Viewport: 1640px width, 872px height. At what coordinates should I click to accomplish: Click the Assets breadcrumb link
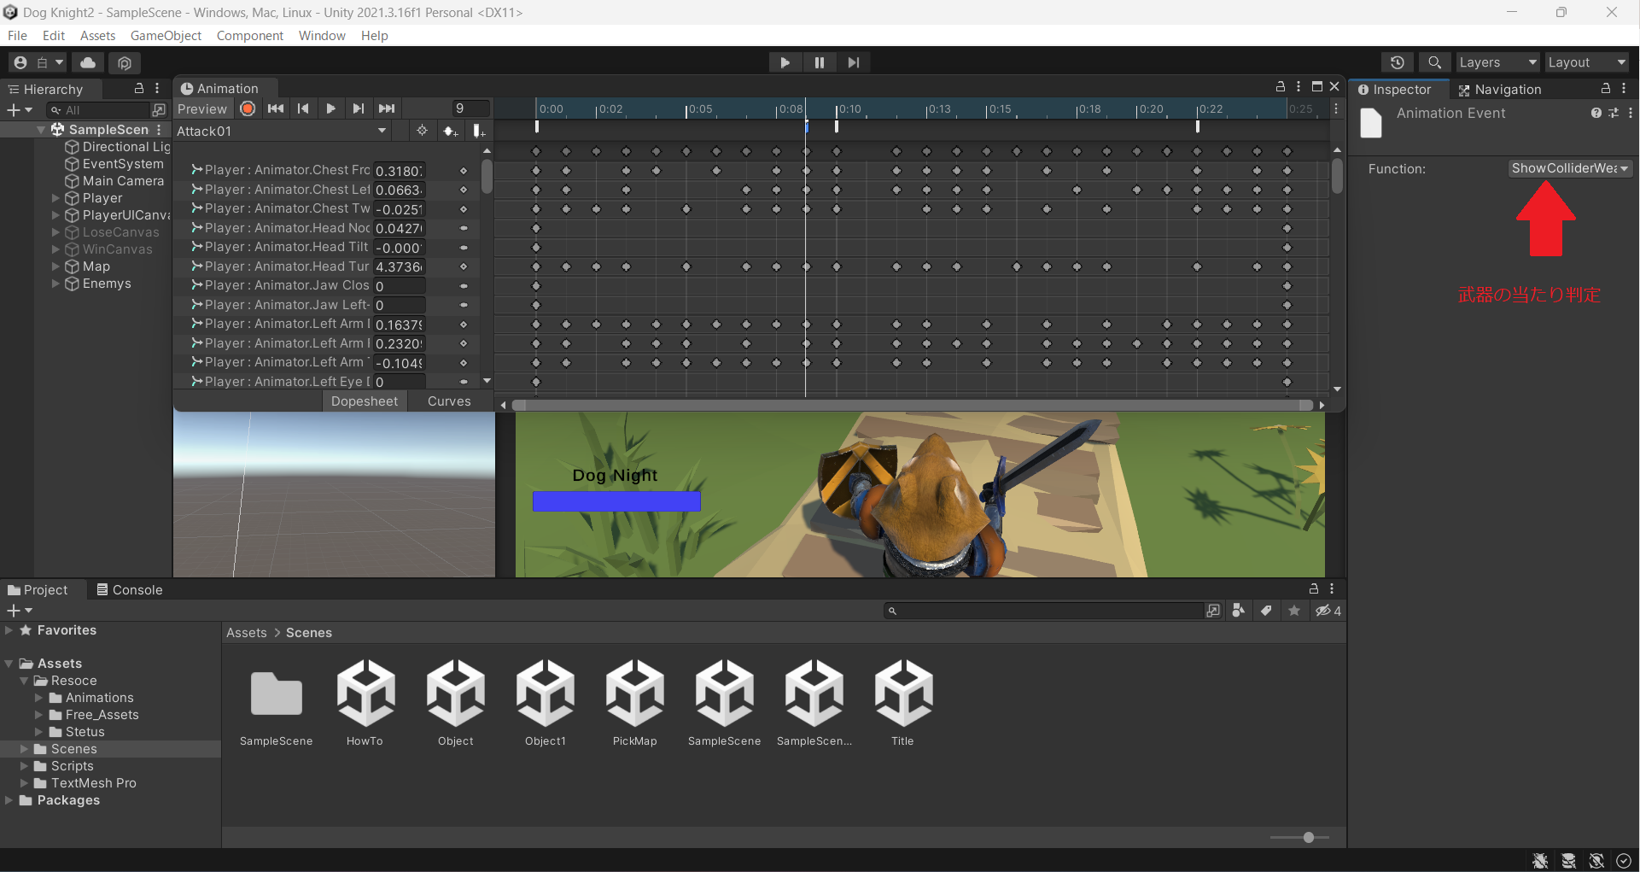coord(247,632)
